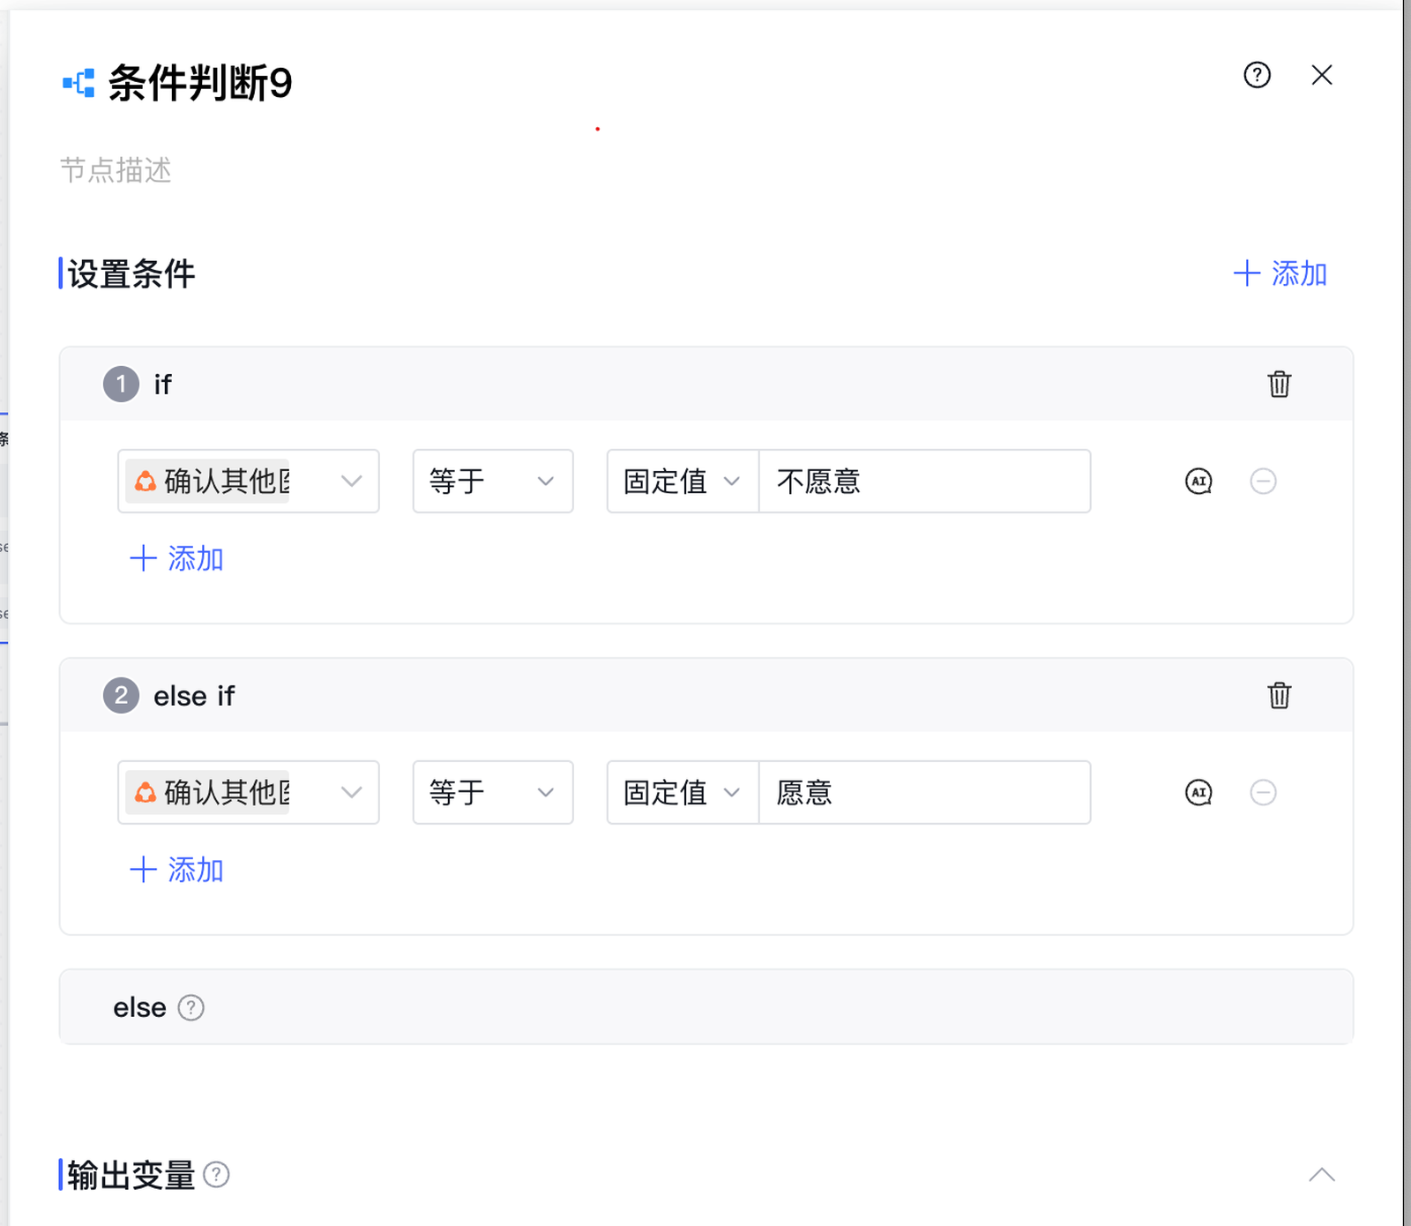Collapse the 输出变量 section
Image resolution: width=1411 pixels, height=1226 pixels.
(x=1321, y=1175)
